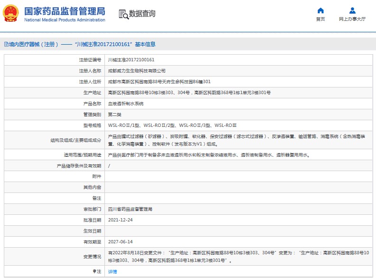
Task: Click the 国家药品监督管理局 title text
Action: [x=64, y=11]
